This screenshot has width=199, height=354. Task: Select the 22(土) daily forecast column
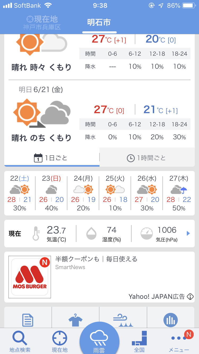click(20, 193)
